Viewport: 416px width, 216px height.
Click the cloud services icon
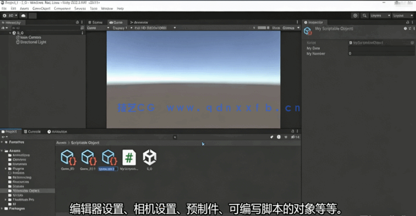pos(23,16)
